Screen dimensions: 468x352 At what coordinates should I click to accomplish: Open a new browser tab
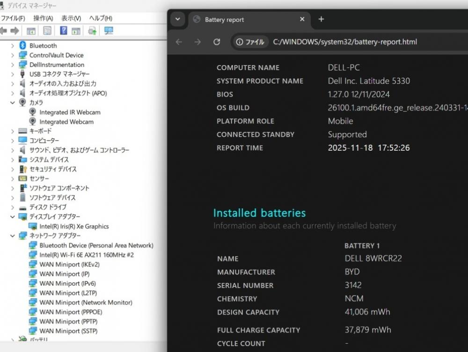coord(321,19)
